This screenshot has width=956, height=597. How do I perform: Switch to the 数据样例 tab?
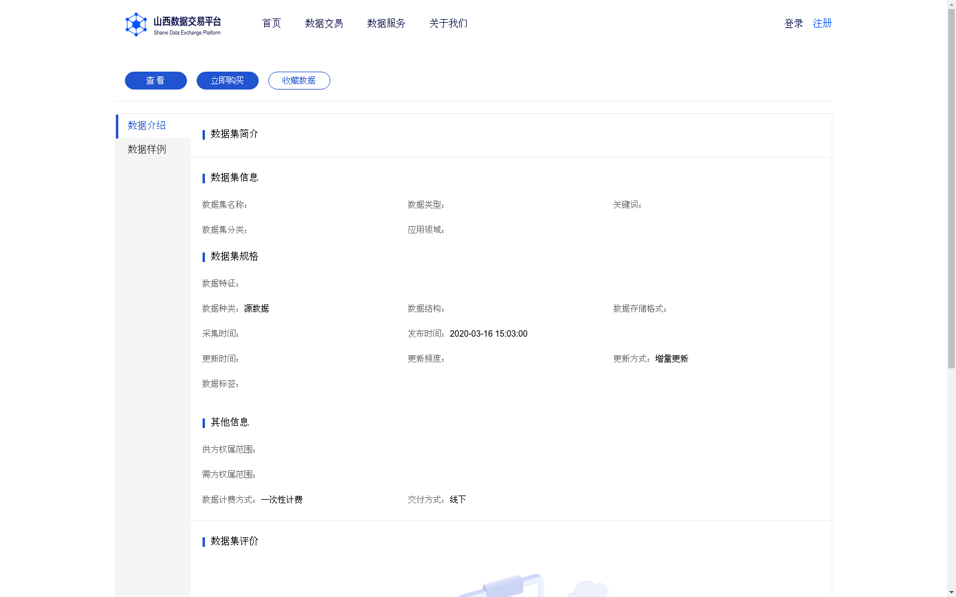pyautogui.click(x=146, y=149)
